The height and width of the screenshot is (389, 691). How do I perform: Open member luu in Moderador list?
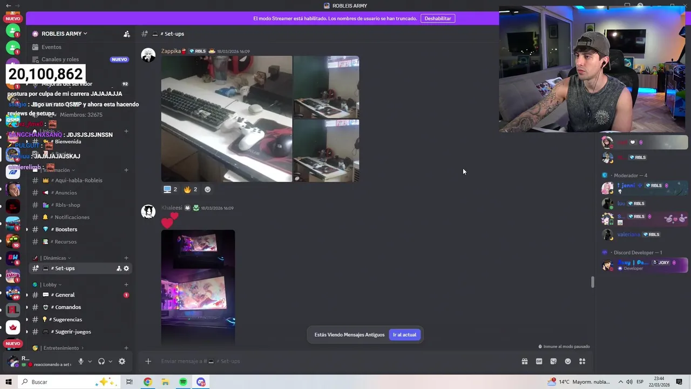[644, 204]
